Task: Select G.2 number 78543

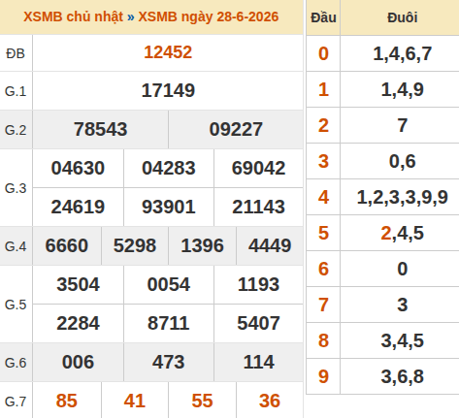Action: [x=101, y=129]
